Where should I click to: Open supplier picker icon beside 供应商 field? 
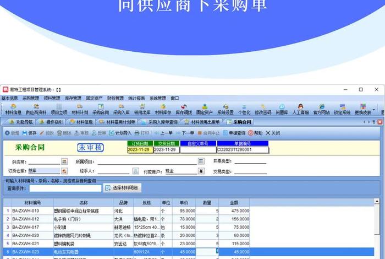pyautogui.click(x=64, y=161)
